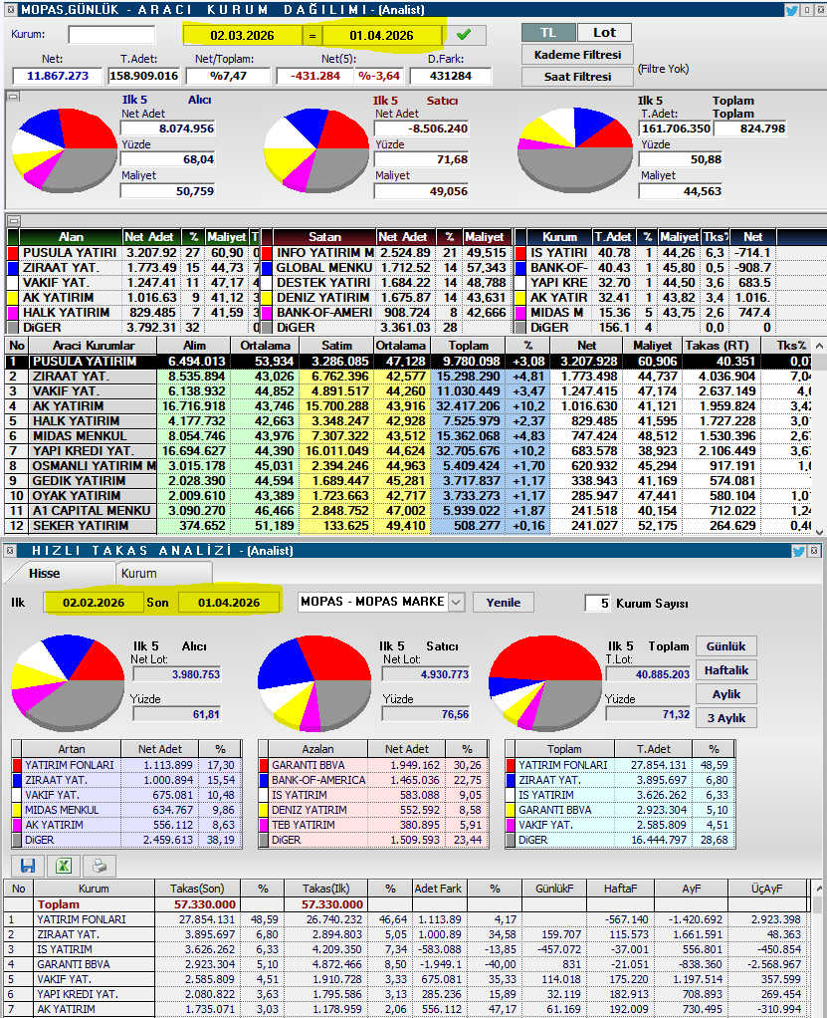This screenshot has width=827, height=1018.
Task: Click Twitter icon in Hızlı Takas Analizi title bar
Action: coord(798,551)
